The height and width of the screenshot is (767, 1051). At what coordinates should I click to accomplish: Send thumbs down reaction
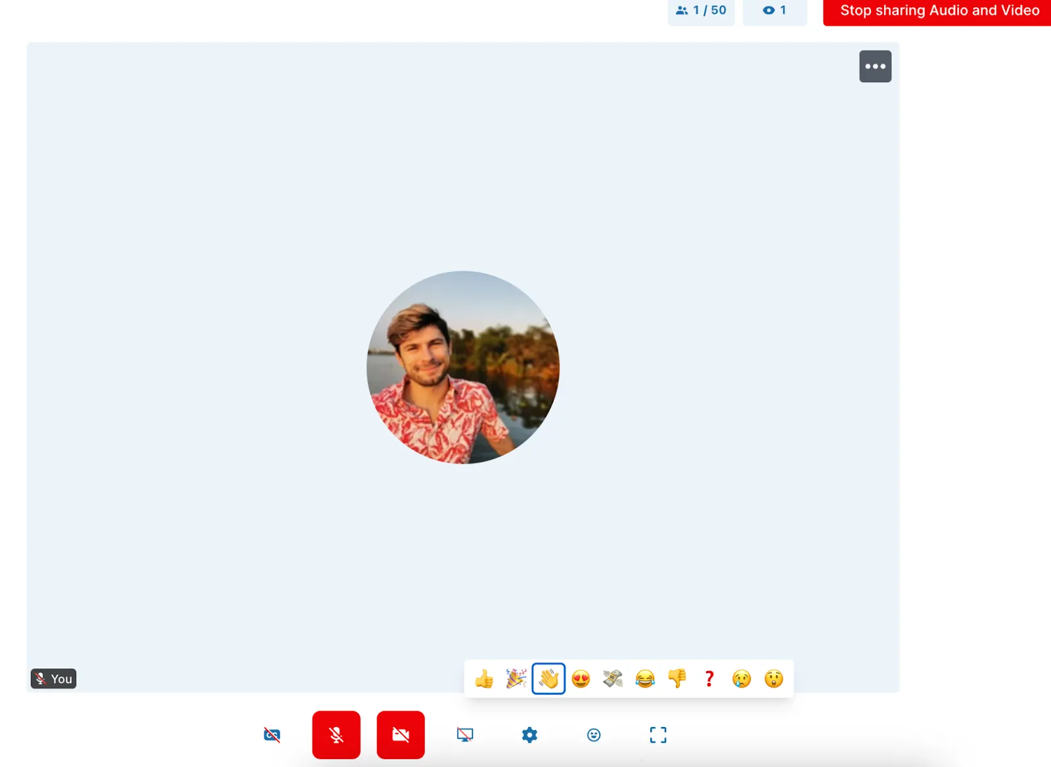[x=677, y=678]
